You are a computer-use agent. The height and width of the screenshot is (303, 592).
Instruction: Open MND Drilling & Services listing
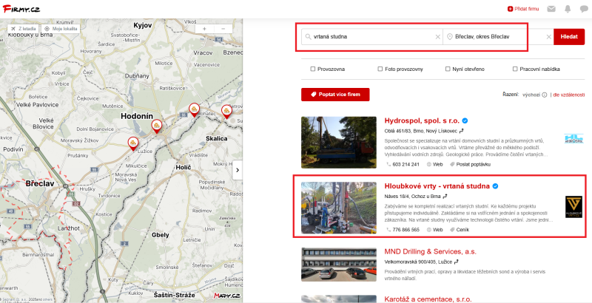pos(431,251)
